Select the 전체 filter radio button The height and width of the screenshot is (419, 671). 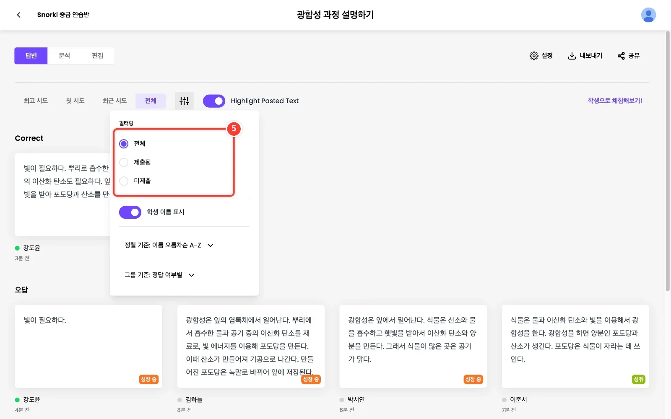point(124,144)
